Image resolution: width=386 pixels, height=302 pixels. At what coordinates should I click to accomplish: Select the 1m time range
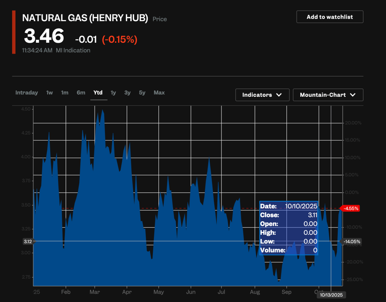coord(65,93)
